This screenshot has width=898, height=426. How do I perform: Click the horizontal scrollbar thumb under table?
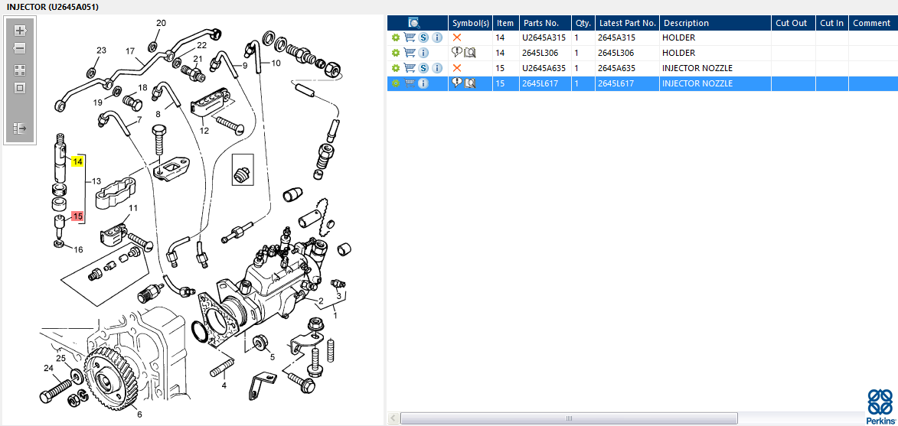pyautogui.click(x=569, y=418)
